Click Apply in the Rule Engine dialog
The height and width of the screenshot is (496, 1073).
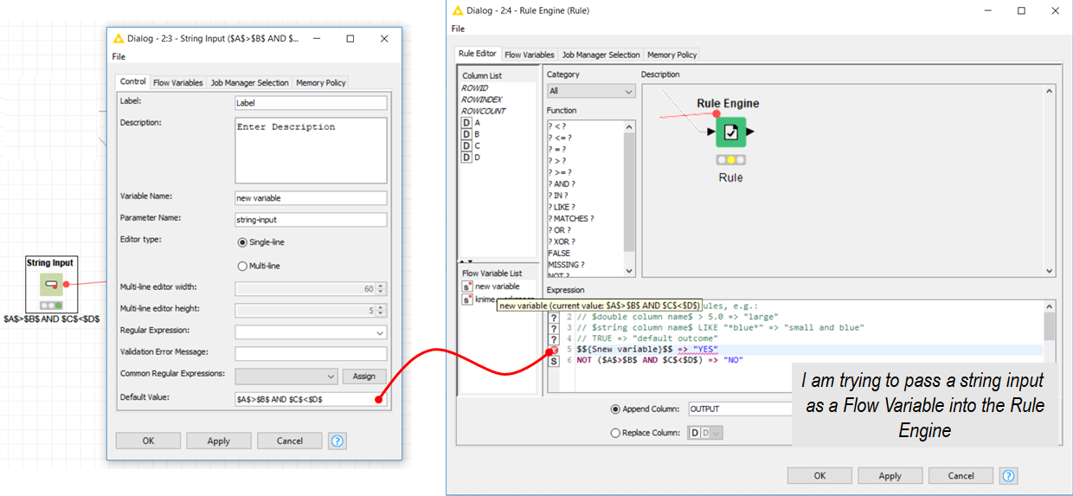[x=890, y=475]
